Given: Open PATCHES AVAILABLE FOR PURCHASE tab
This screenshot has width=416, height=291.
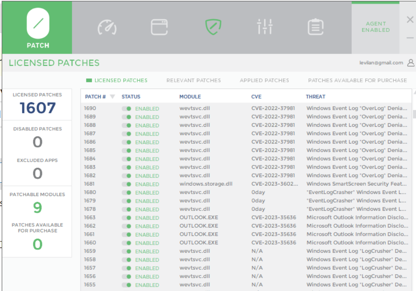Looking at the screenshot, I should click(x=357, y=80).
